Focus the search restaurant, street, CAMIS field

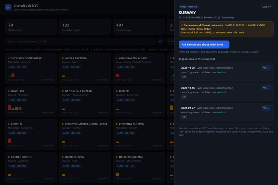coord(80,41)
